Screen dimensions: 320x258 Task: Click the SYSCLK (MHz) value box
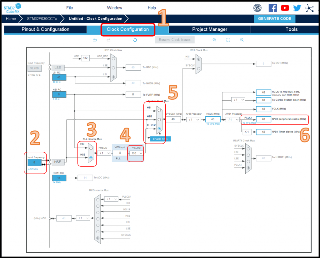coord(173,119)
